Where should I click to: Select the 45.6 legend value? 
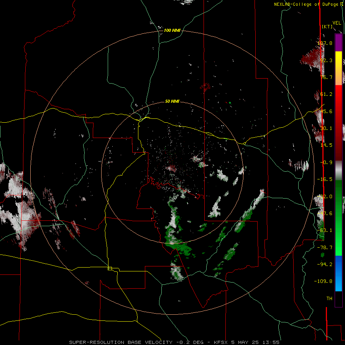tap(326, 111)
